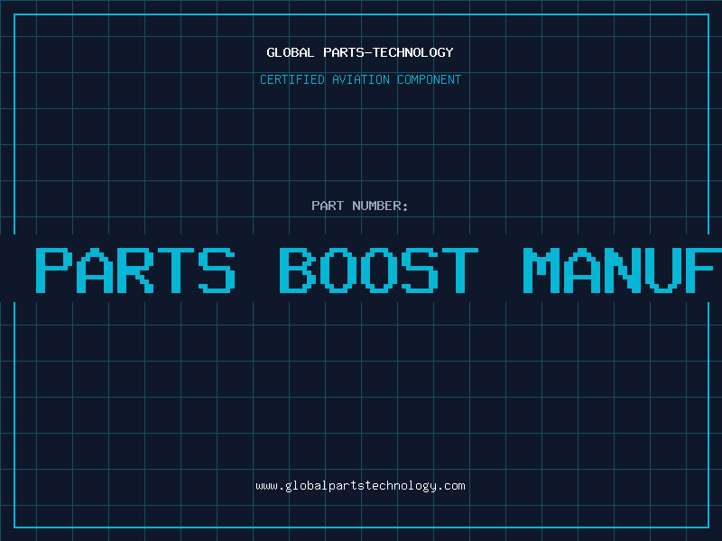Viewport: 722px width, 541px height.
Task: Click the letter M in MANUF
Action: [541, 270]
